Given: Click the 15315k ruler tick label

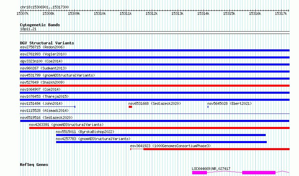Looking at the screenshot, I should point(229,13).
